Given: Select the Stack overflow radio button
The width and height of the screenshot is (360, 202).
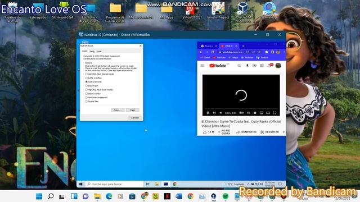Looking at the screenshot, I should point(86,94).
